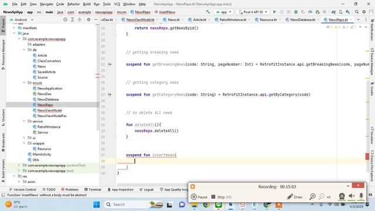
Task: Run the app with green play icon
Action: tap(274, 12)
